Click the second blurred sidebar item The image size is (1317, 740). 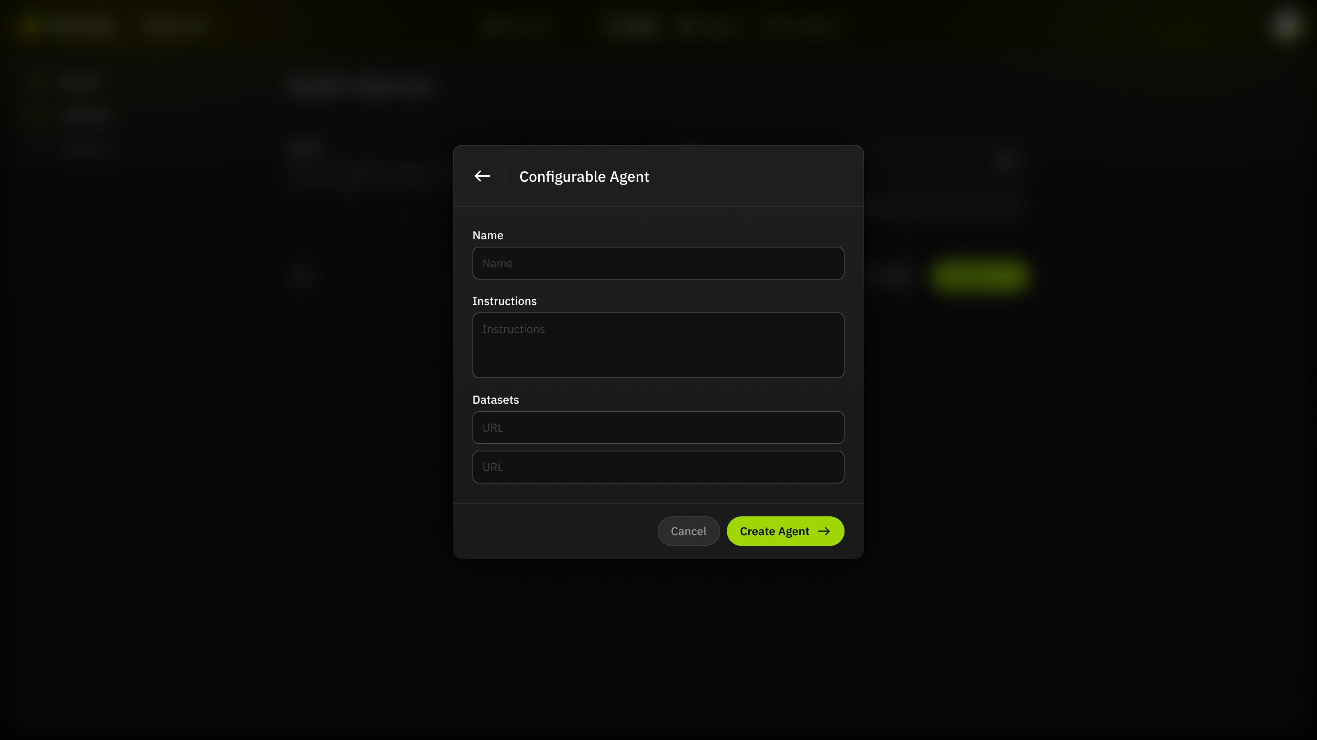point(84,116)
